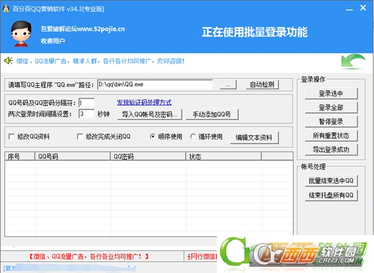374x273 pixels.
Task: Minimize the QQ marketing software window
Action: [349, 9]
